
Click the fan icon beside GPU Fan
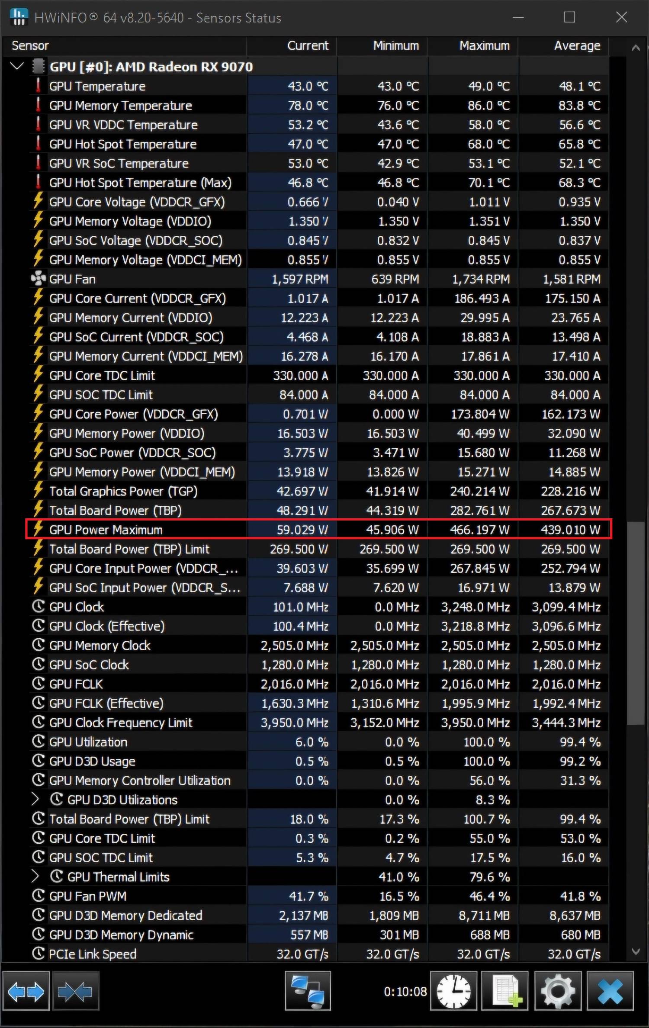(38, 279)
